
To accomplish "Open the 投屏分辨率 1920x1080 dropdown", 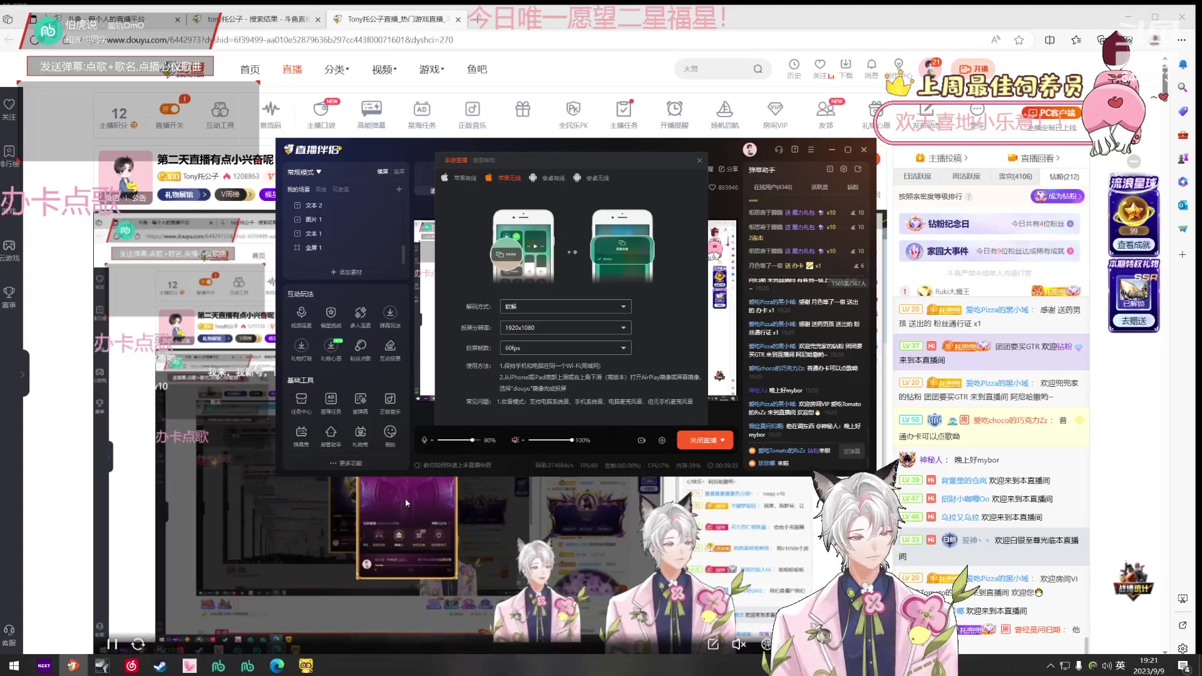I will pos(565,327).
